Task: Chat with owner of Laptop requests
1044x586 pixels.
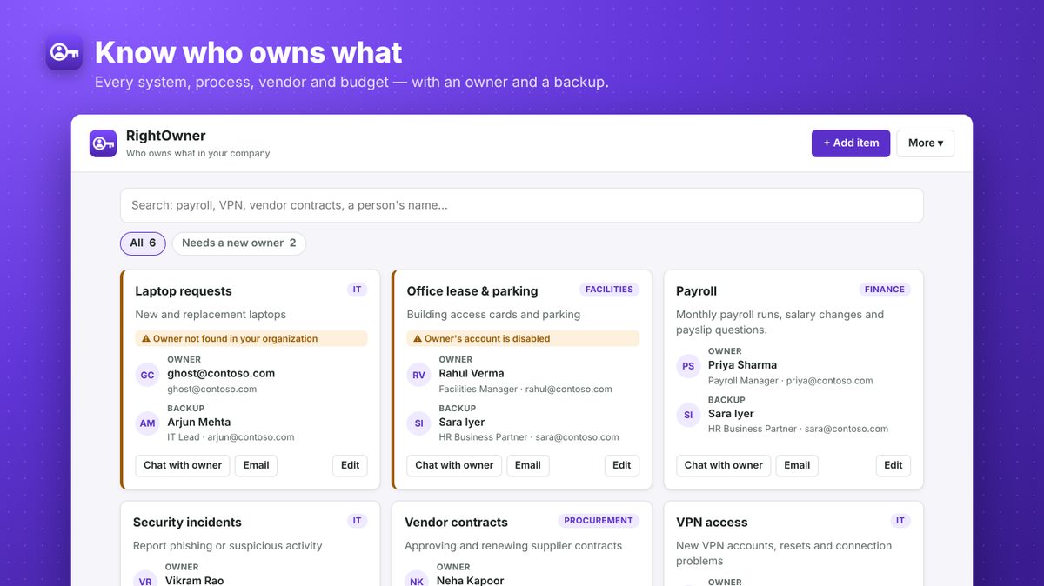Action: (183, 465)
